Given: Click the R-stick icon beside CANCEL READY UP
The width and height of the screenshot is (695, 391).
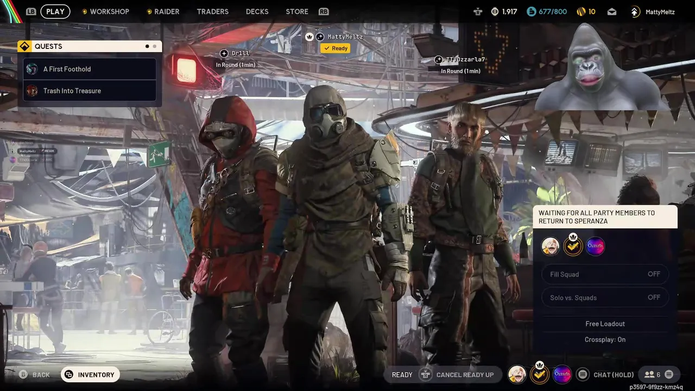Looking at the screenshot, I should [426, 375].
